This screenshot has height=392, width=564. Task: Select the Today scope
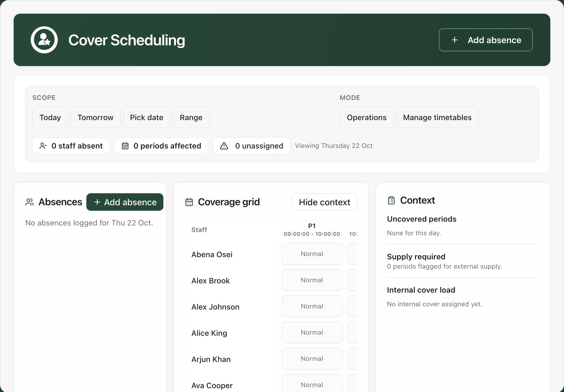pos(50,117)
